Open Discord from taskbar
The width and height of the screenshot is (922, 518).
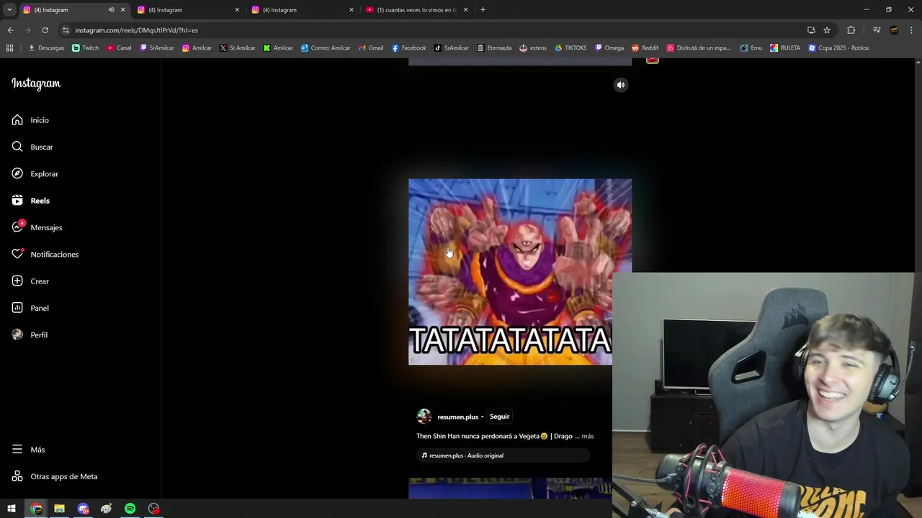[x=83, y=509]
